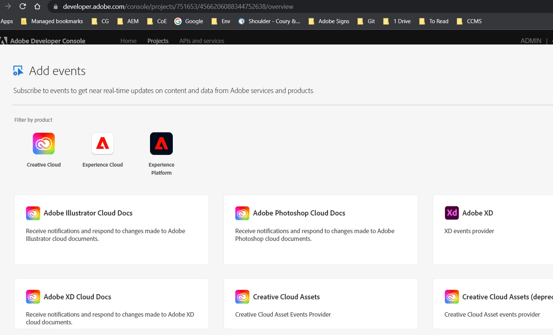The image size is (553, 335).
Task: Filter by Experience Cloud product icon
Action: click(x=103, y=143)
